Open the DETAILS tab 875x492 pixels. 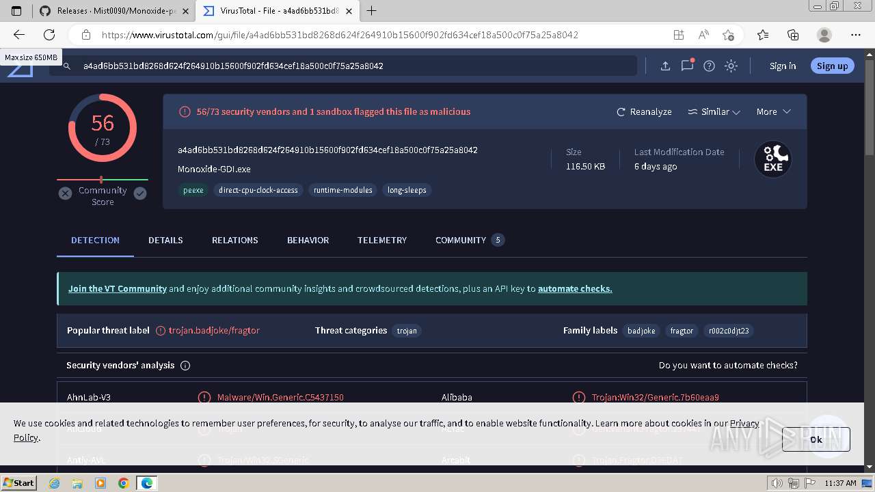(165, 240)
